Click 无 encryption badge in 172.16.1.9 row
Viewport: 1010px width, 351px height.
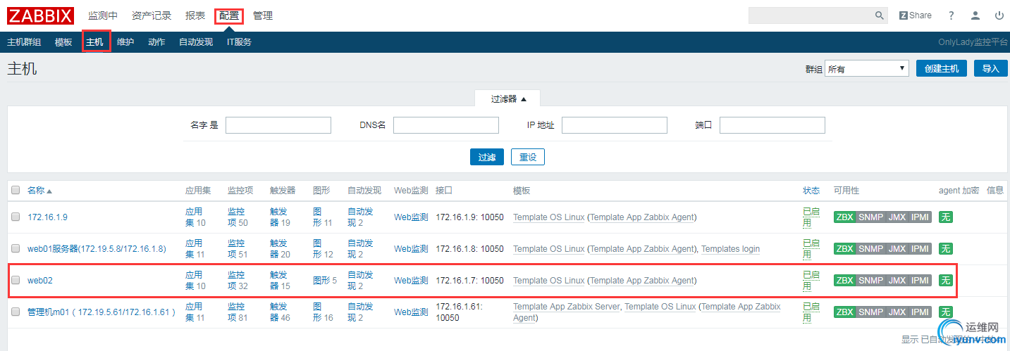[x=945, y=217]
